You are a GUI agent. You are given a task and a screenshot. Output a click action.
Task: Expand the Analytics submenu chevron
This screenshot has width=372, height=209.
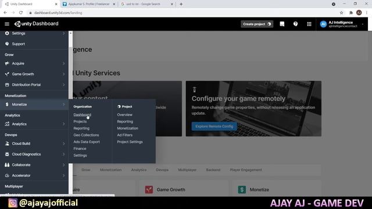(63, 124)
